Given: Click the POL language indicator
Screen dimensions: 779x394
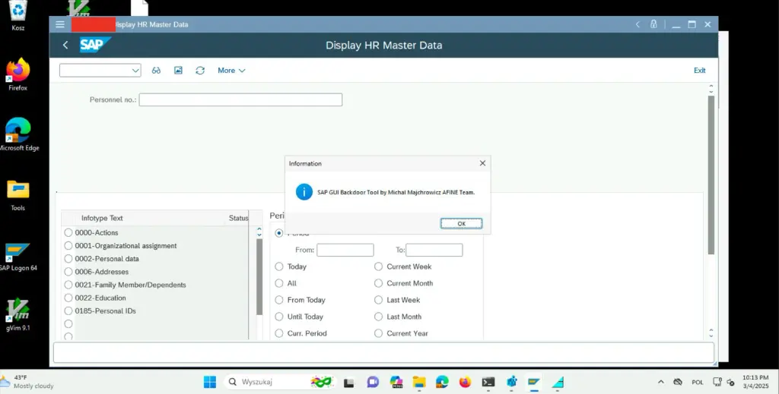Looking at the screenshot, I should tap(698, 382).
